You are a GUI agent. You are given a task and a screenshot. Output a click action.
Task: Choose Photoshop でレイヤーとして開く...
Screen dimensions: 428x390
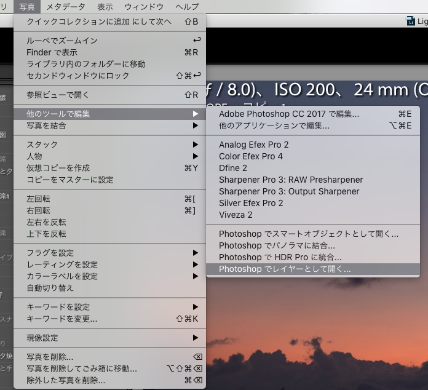click(313, 269)
